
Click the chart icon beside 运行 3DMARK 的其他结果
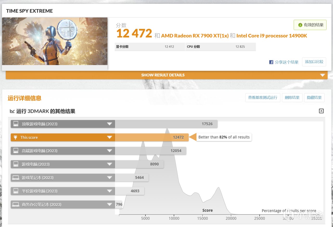(12, 111)
